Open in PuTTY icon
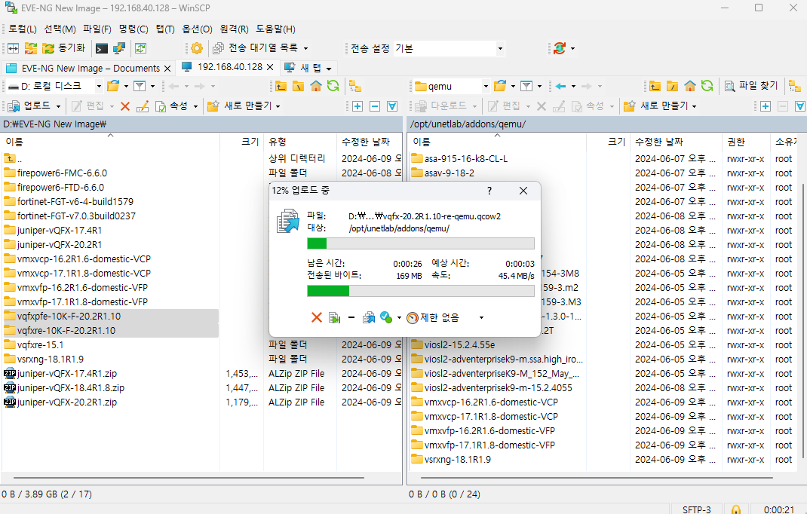The width and height of the screenshot is (807, 514). [x=119, y=48]
